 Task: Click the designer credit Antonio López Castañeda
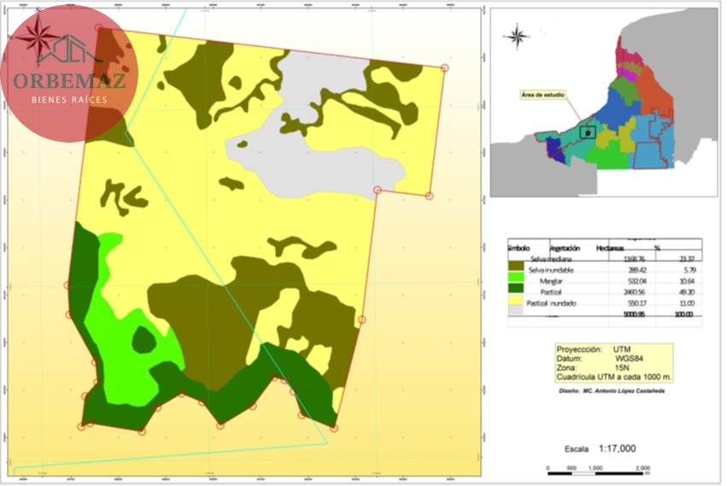tap(611, 391)
